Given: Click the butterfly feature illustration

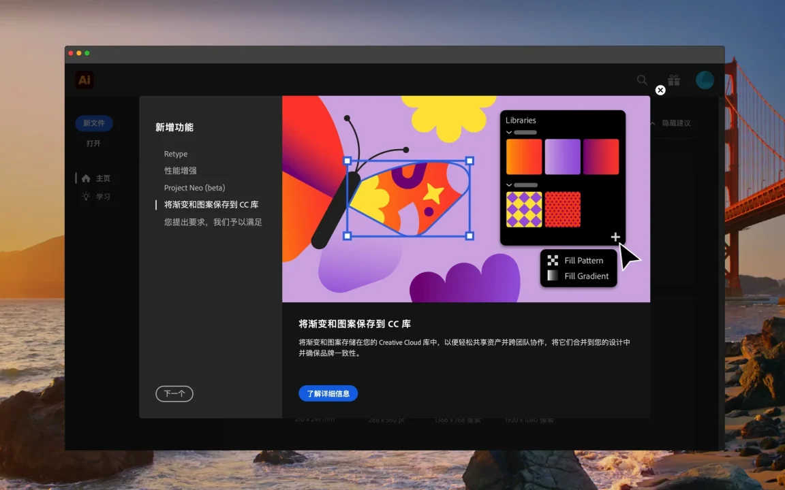Looking at the screenshot, I should (x=466, y=199).
